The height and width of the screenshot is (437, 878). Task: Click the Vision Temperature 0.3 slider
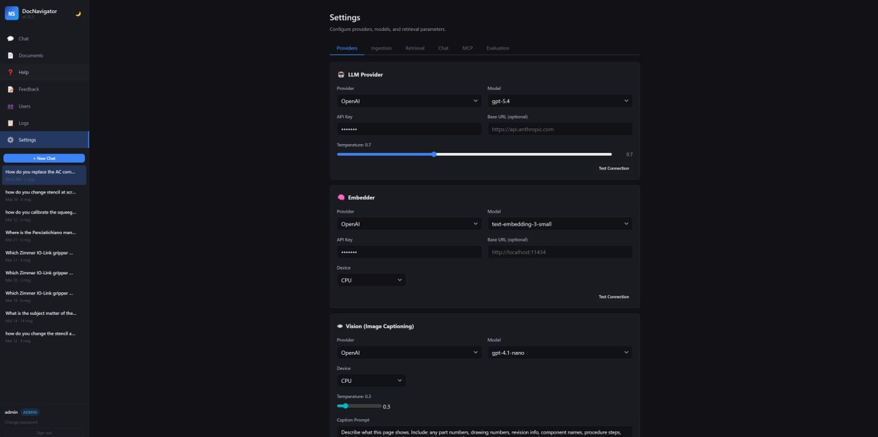point(359,406)
